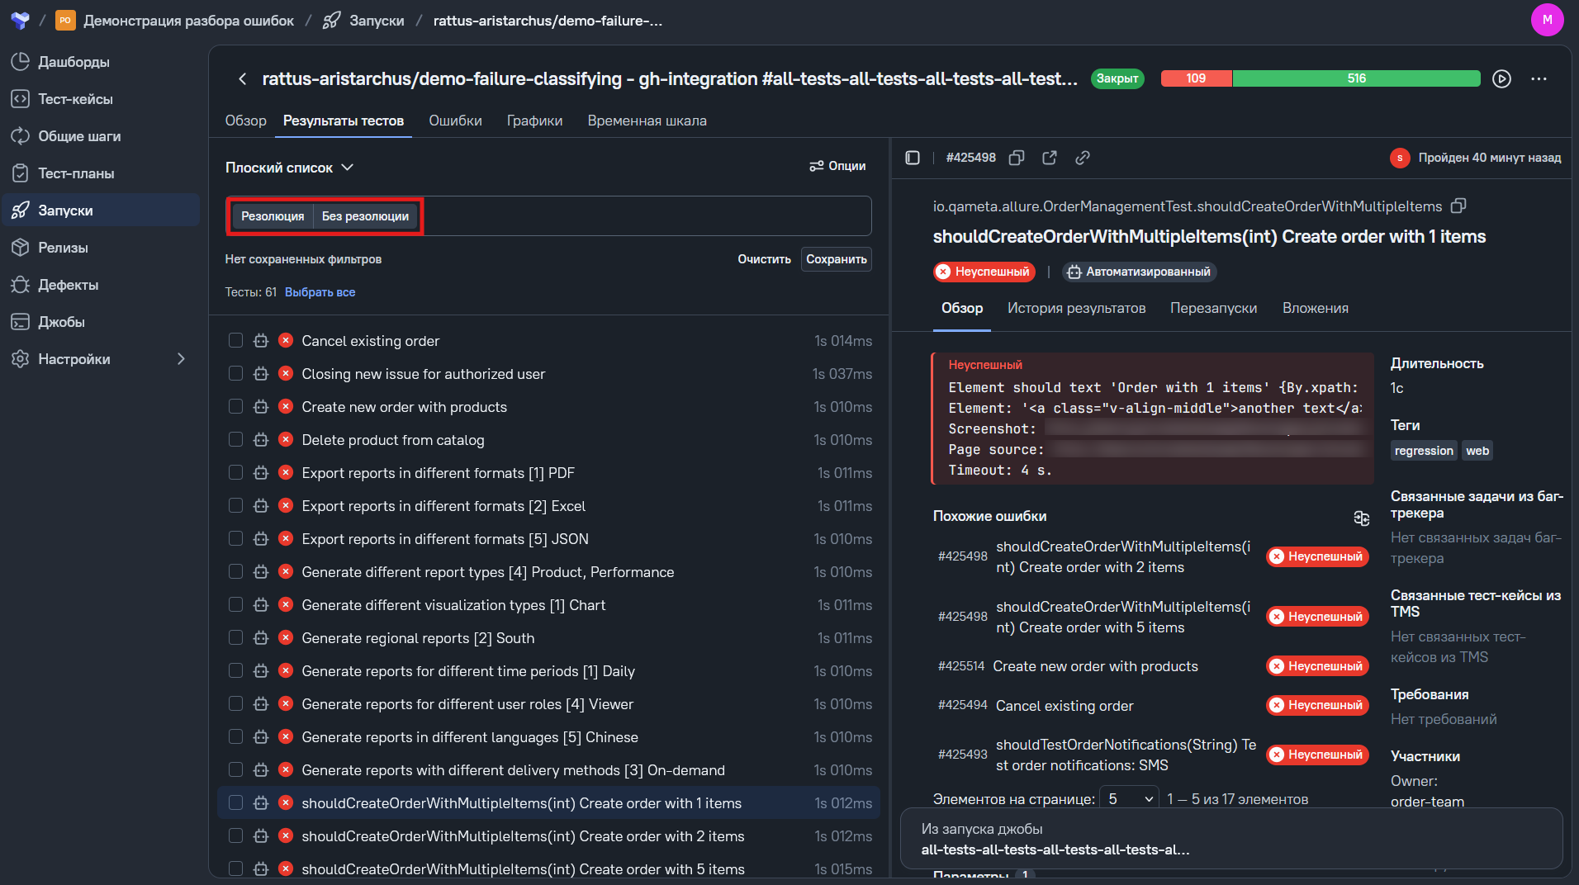This screenshot has width=1579, height=885.
Task: Click the Сохранить filter button
Action: (836, 259)
